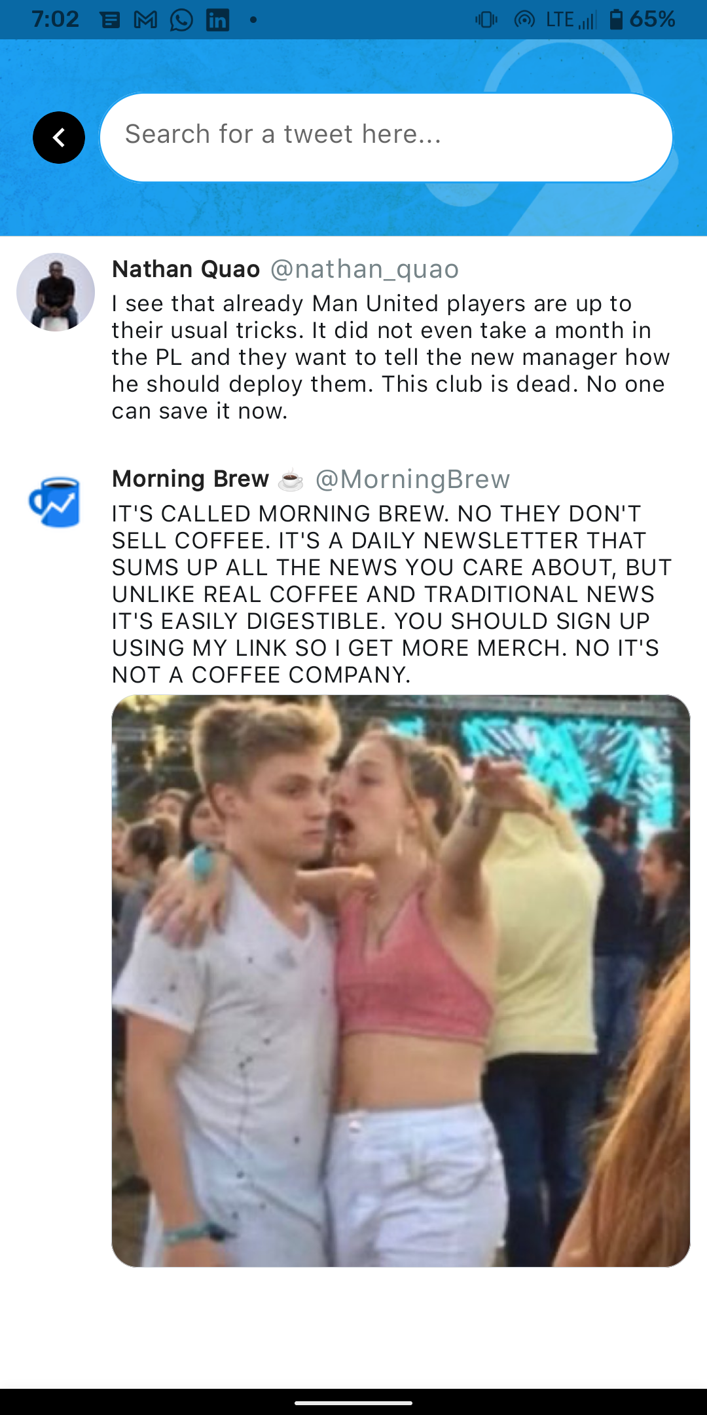707x1415 pixels.
Task: Tap the battery 65% indicator
Action: coord(642,20)
